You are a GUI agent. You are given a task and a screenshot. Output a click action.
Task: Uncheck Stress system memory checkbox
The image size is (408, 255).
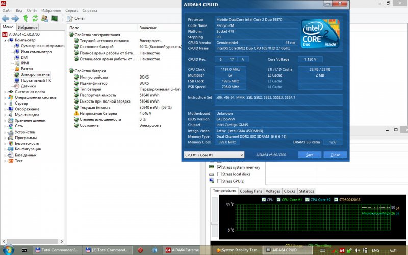coord(220,167)
